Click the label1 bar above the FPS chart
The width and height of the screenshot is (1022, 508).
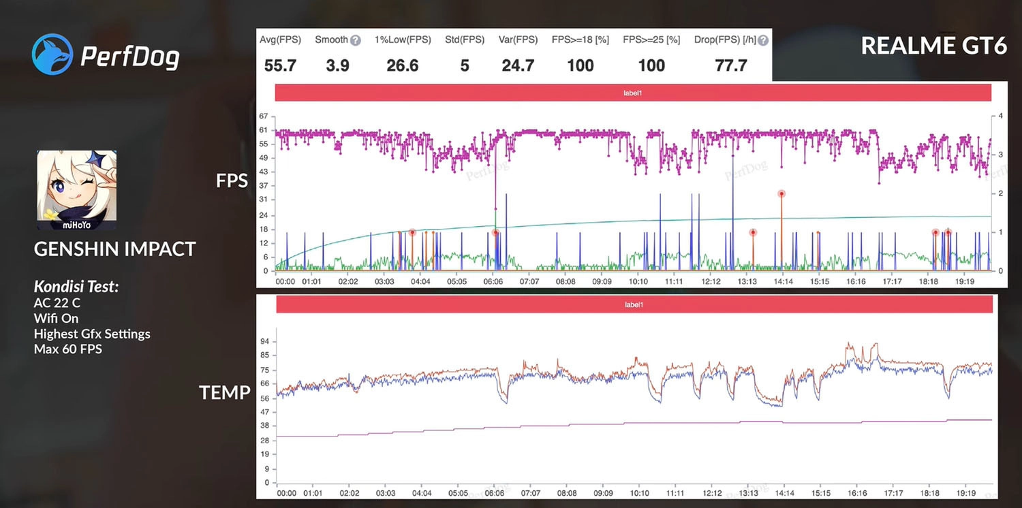point(632,93)
